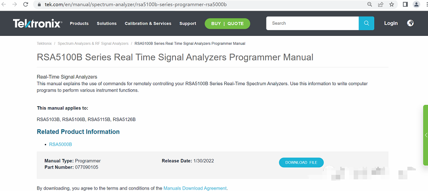The height and width of the screenshot is (191, 428).
Task: Click the green BUY | QUOTE button
Action: tap(227, 23)
